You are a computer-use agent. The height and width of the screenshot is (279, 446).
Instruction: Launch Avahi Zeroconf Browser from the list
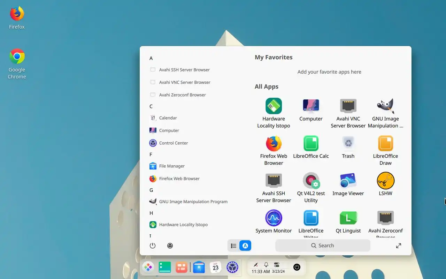pyautogui.click(x=183, y=95)
